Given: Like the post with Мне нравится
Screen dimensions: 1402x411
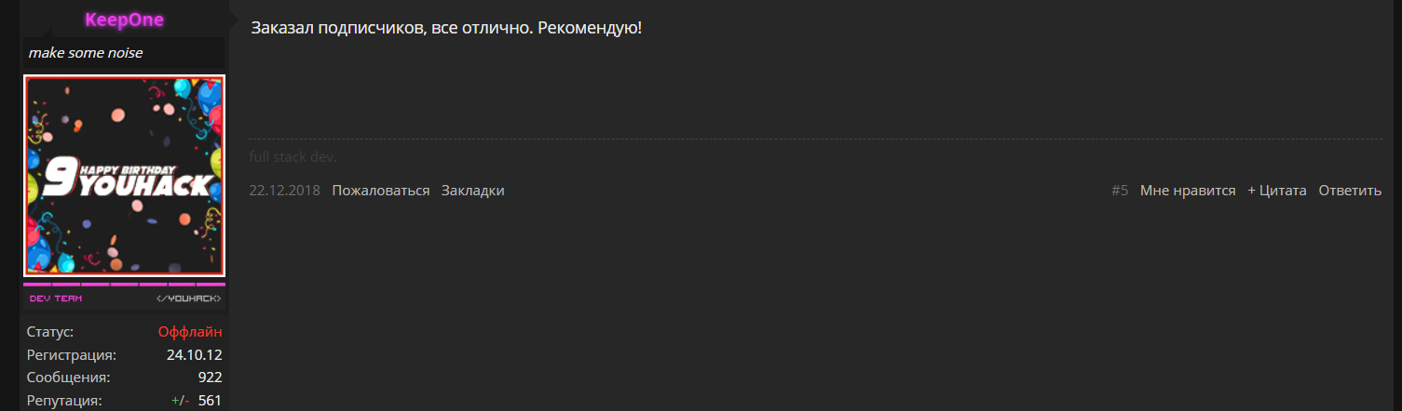Looking at the screenshot, I should (x=1187, y=191).
